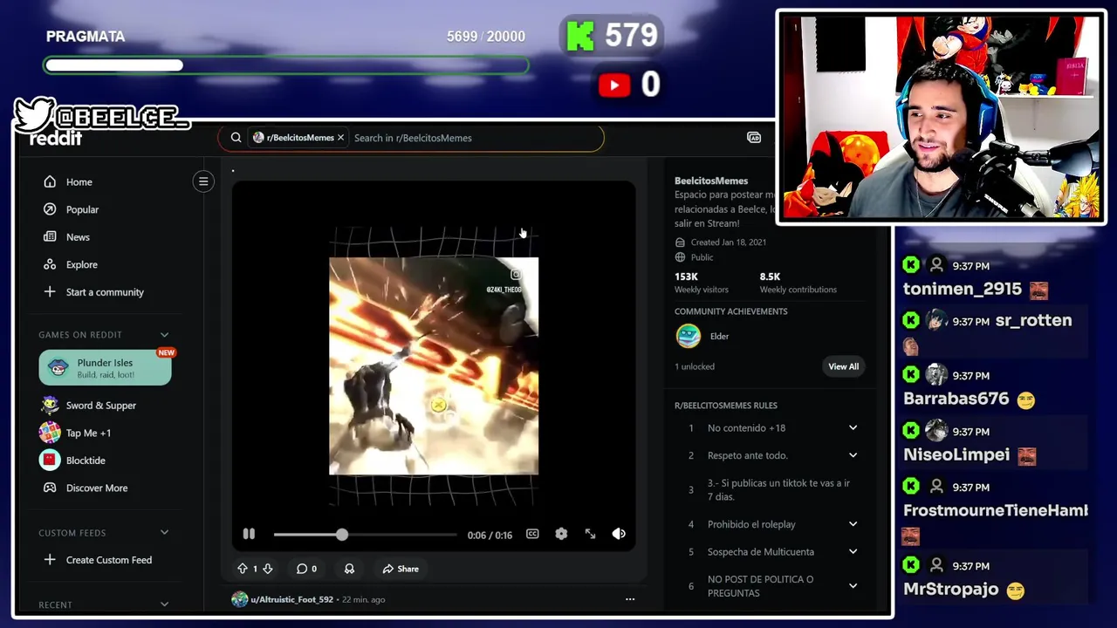Click the 153K Weekly visitors stat

click(x=701, y=283)
